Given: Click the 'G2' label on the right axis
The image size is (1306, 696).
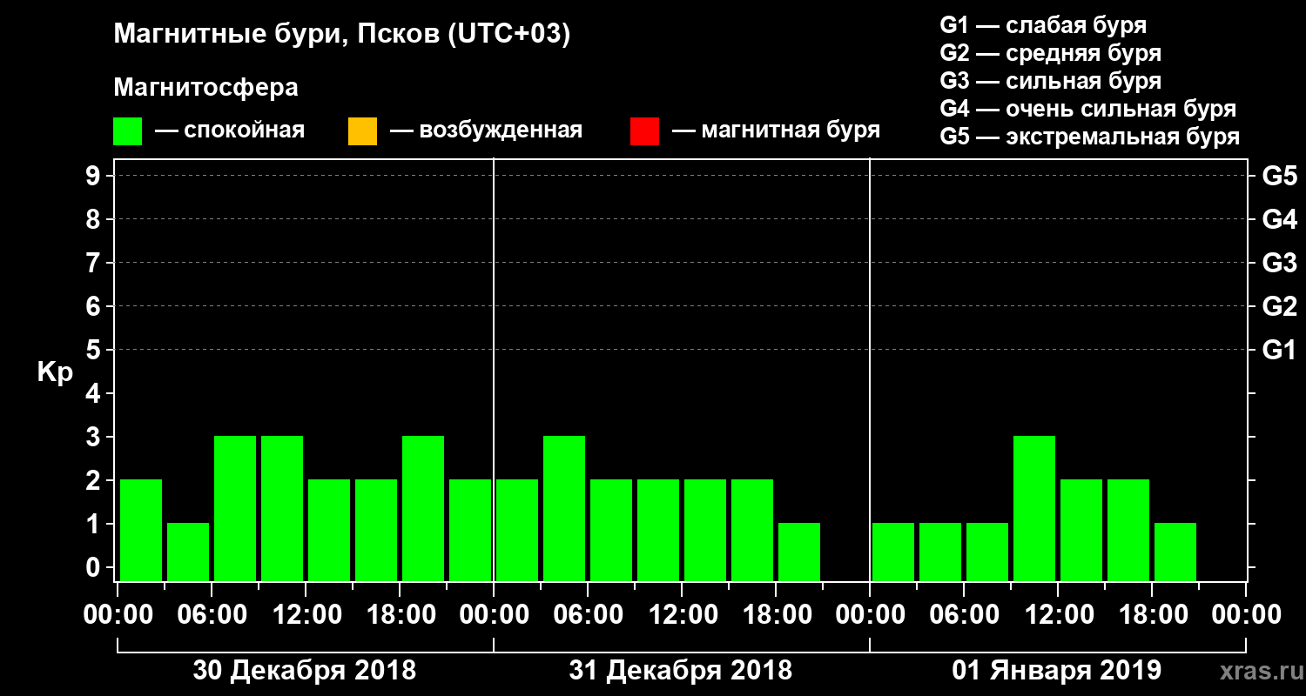Looking at the screenshot, I should (x=1279, y=306).
